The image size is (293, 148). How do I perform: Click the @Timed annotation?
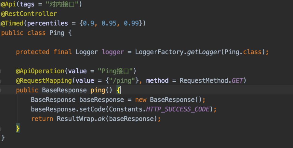[x=12, y=23]
